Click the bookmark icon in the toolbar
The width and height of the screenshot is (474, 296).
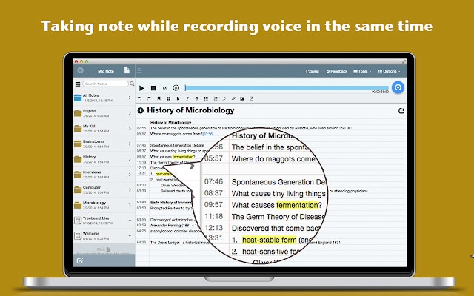158,98
